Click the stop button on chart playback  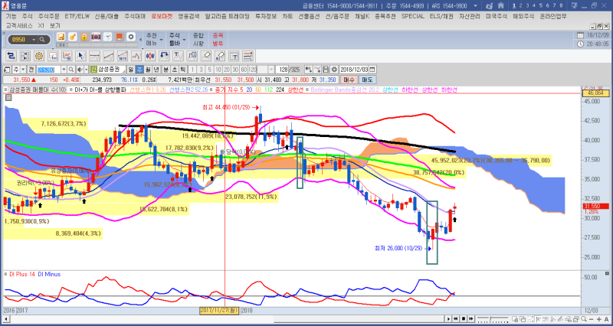point(464,319)
